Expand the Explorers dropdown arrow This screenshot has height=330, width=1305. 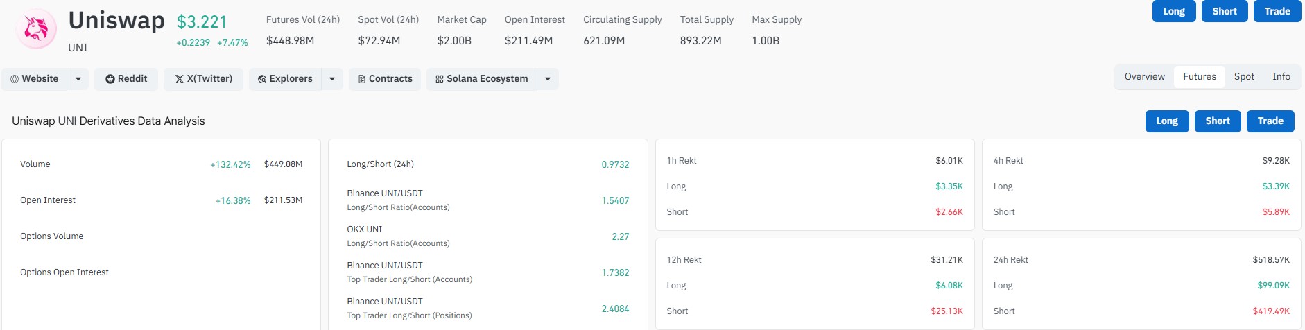[332, 79]
